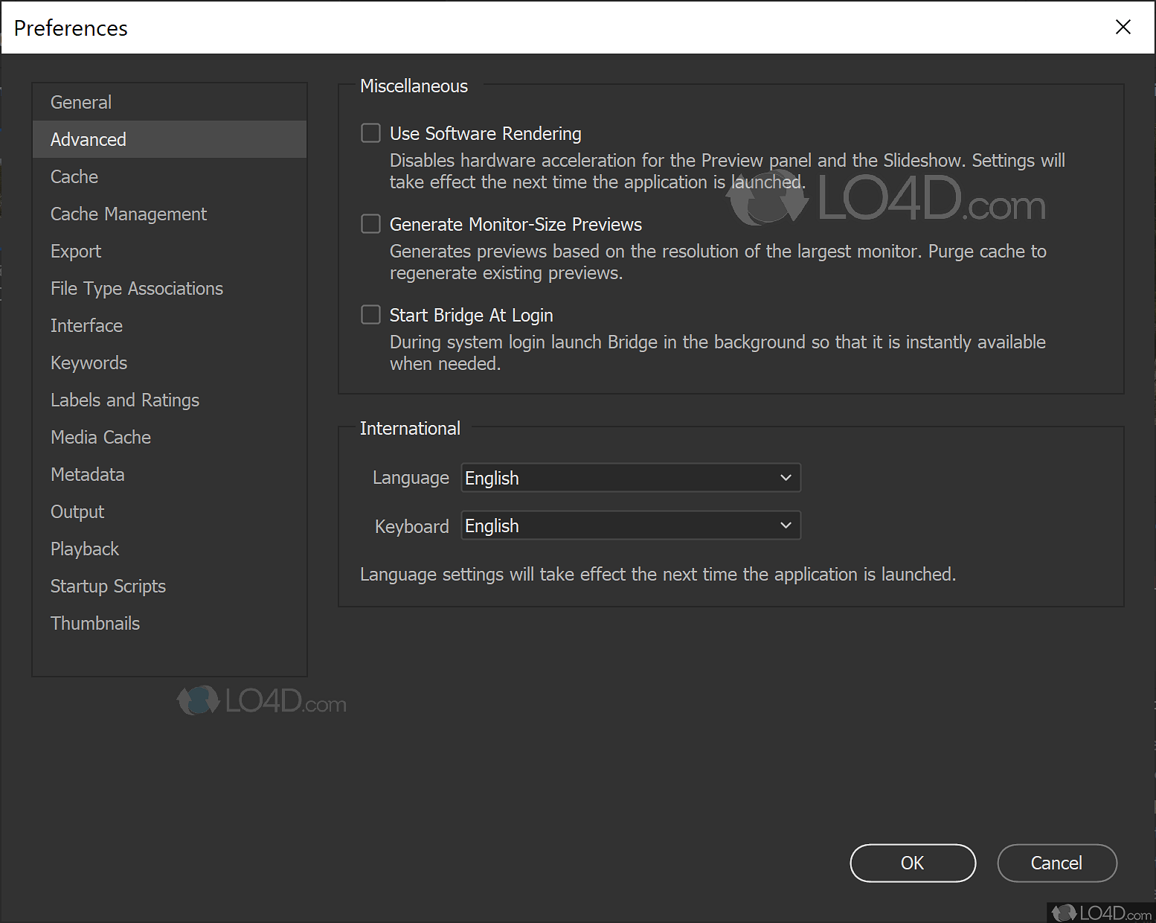Enable Use Software Rendering
1156x923 pixels.
[370, 132]
